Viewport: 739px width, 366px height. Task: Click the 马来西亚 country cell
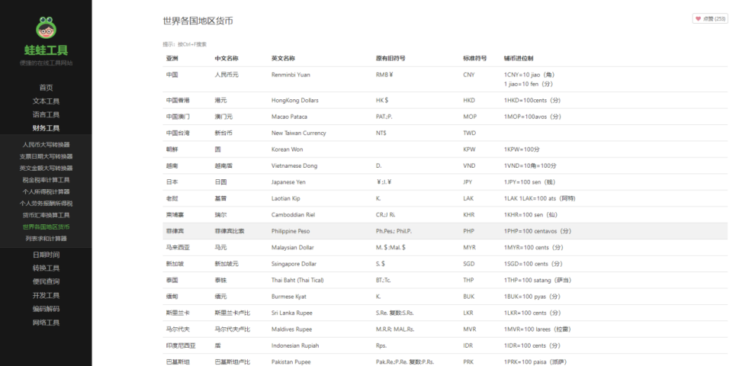178,247
